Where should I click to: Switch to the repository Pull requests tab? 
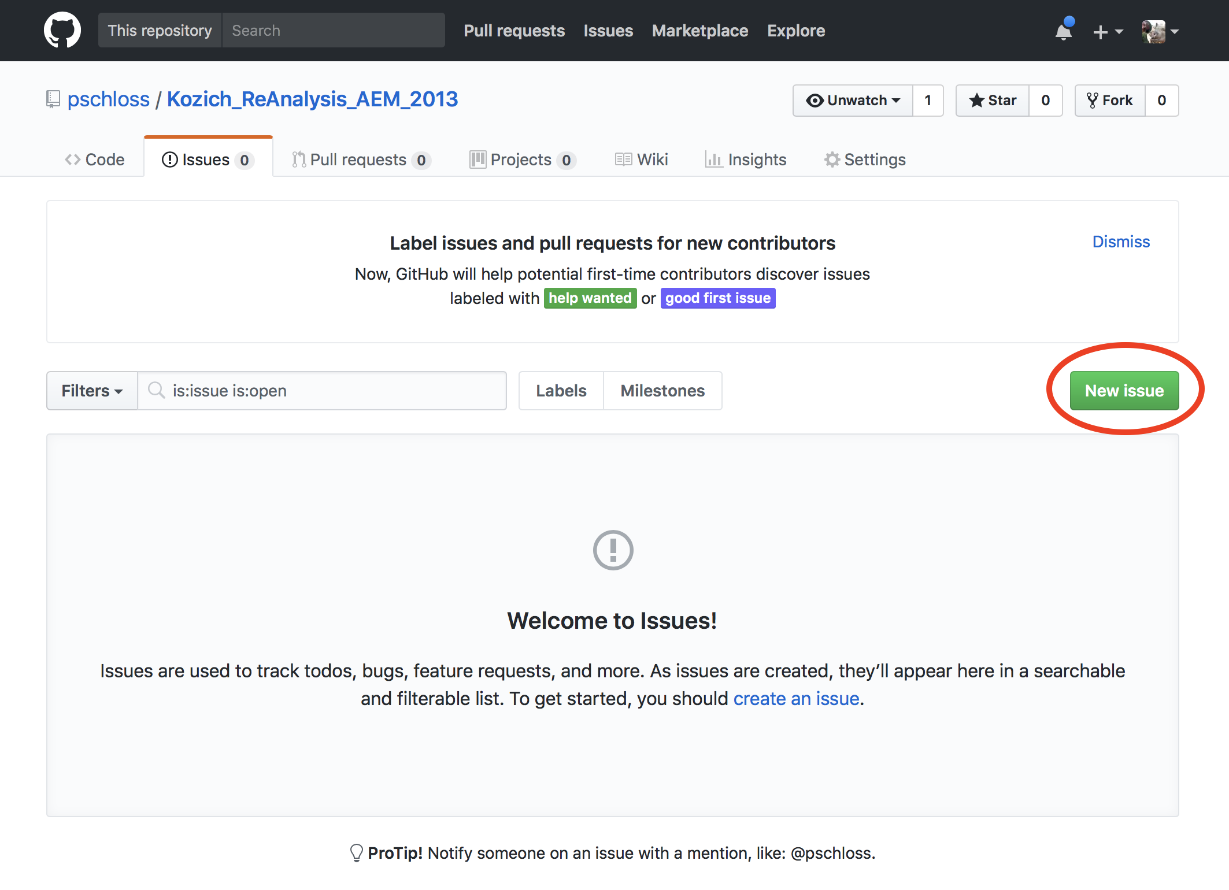(361, 160)
